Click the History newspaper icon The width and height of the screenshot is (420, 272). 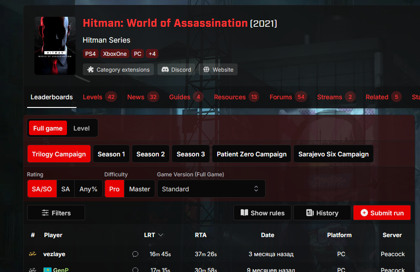(x=310, y=213)
